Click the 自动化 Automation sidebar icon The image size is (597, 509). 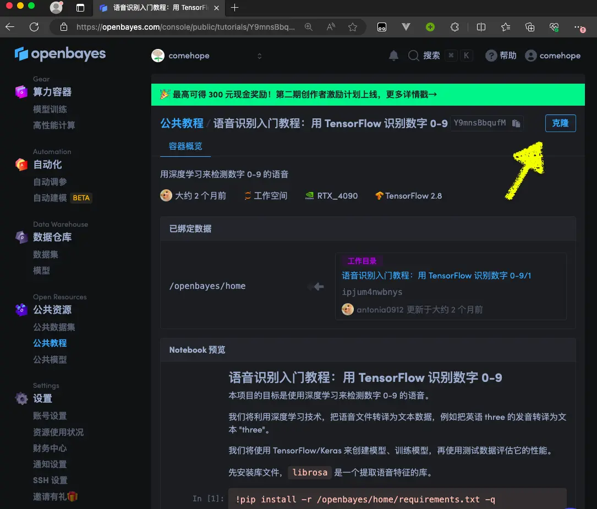tap(20, 164)
